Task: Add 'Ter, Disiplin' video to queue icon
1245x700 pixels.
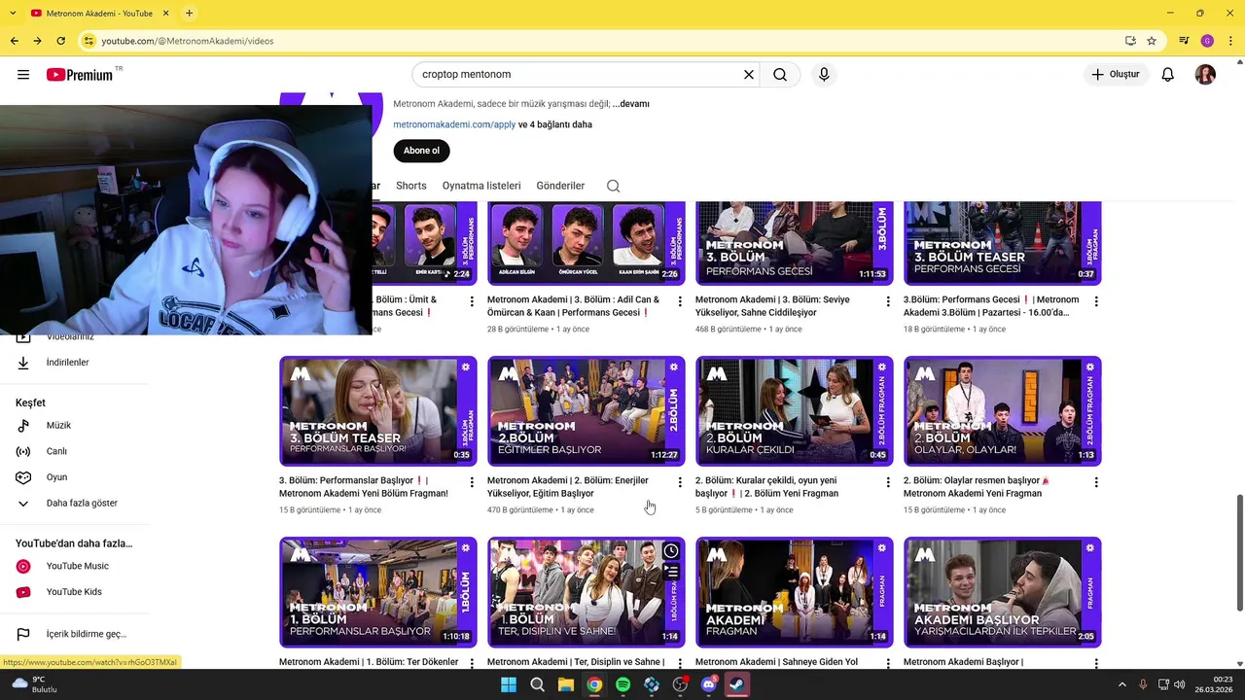Action: pos(671,572)
